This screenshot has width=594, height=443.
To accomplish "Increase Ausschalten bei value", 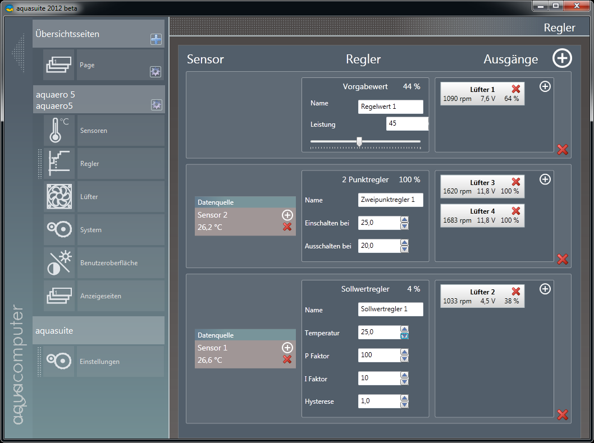I will pyautogui.click(x=404, y=242).
